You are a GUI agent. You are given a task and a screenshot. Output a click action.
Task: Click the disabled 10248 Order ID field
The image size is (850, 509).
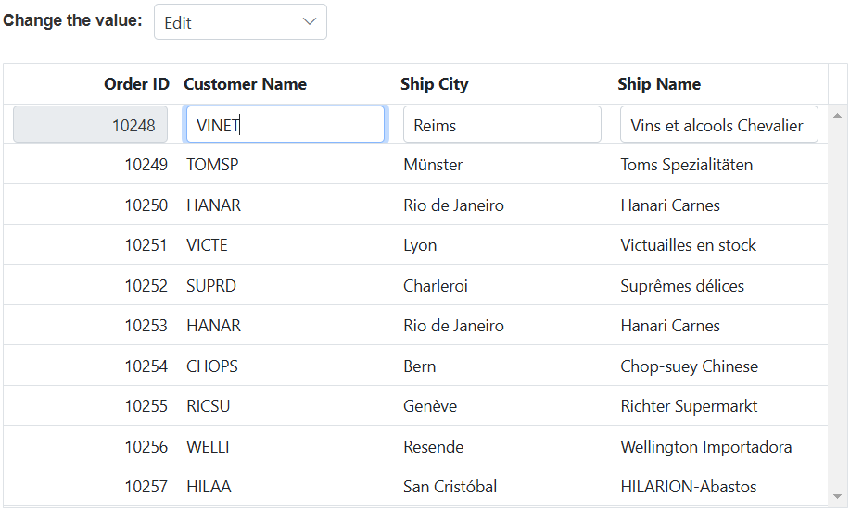click(90, 125)
